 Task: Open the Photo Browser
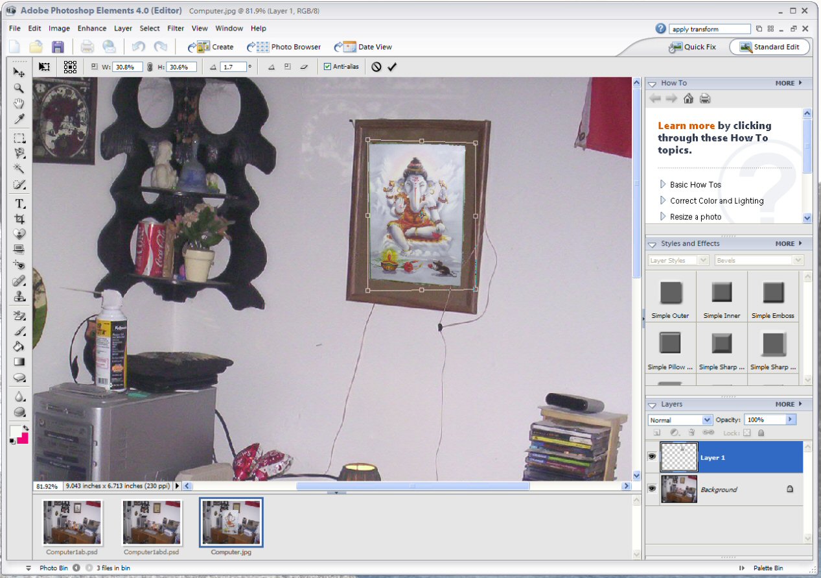click(284, 47)
